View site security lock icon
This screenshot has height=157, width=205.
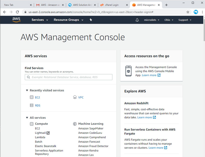click(25, 12)
